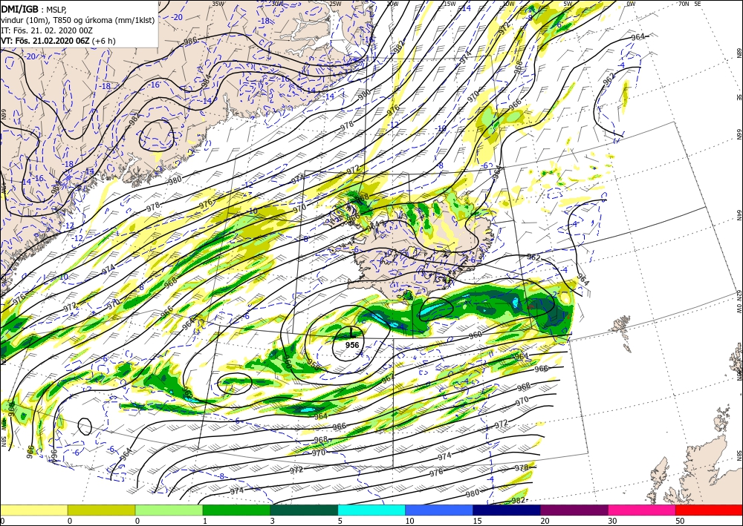Click the 'VT: Fös. 21.02.2020 06Z (+6 h)' line
Screen dimensions: 743x526
58,41
